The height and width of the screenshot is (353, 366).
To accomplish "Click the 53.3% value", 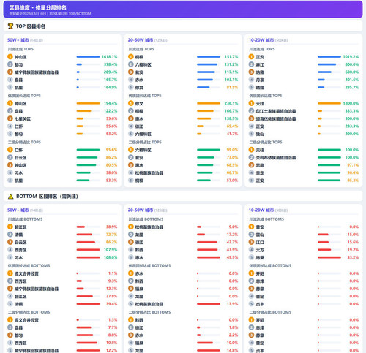I will tap(111, 181).
